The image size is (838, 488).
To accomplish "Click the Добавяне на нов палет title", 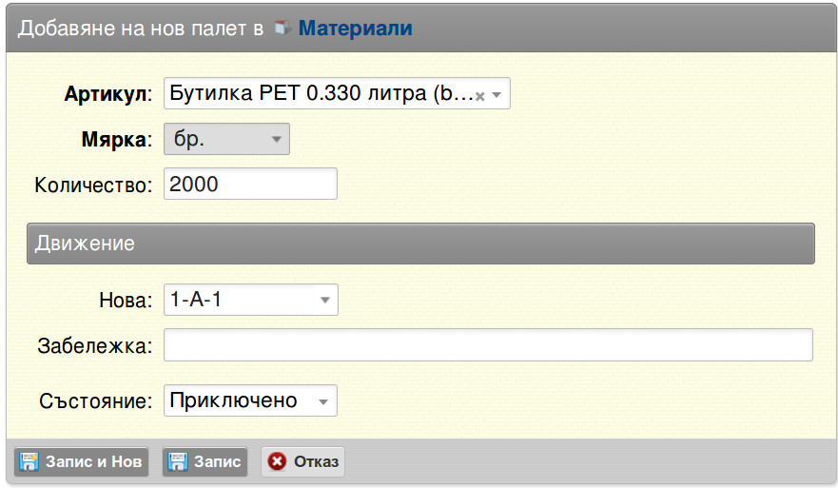I will click(x=141, y=29).
